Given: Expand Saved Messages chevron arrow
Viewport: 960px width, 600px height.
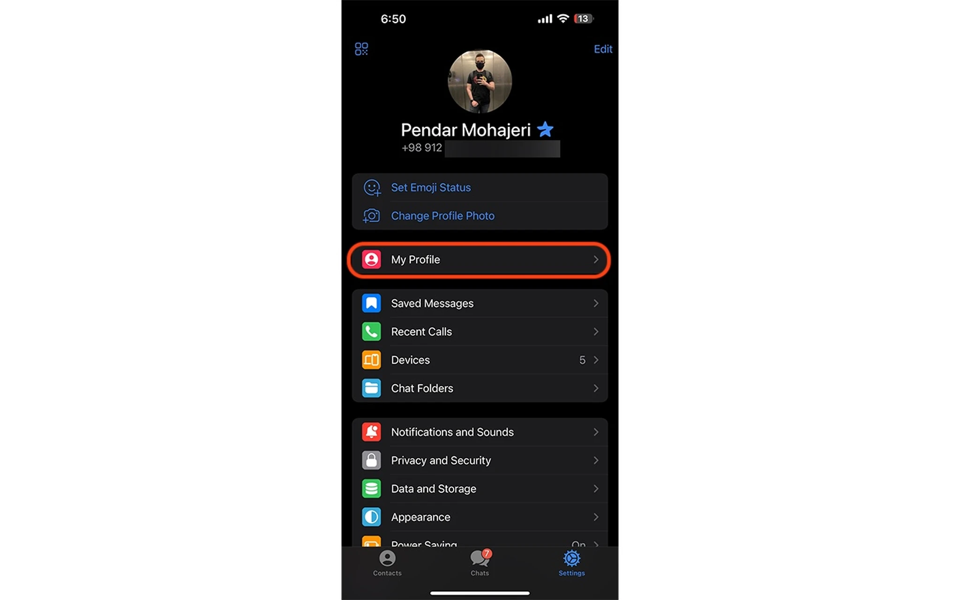Looking at the screenshot, I should pos(595,303).
